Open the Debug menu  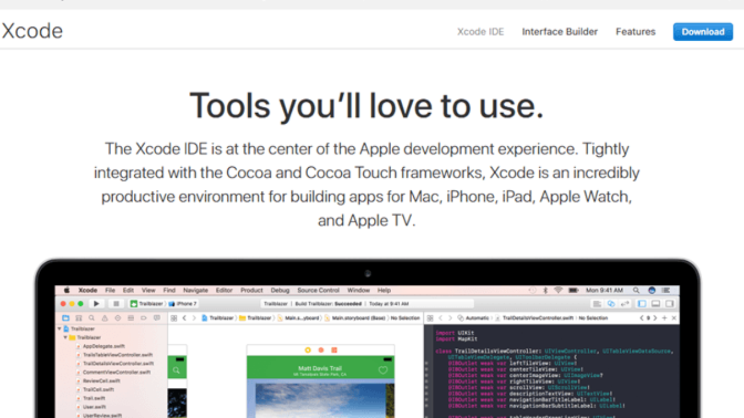tap(280, 290)
